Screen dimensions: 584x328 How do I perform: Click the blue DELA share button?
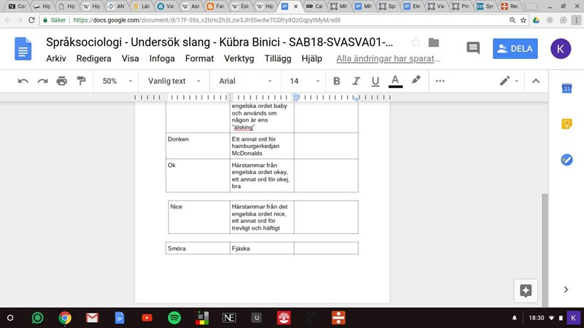coord(515,49)
